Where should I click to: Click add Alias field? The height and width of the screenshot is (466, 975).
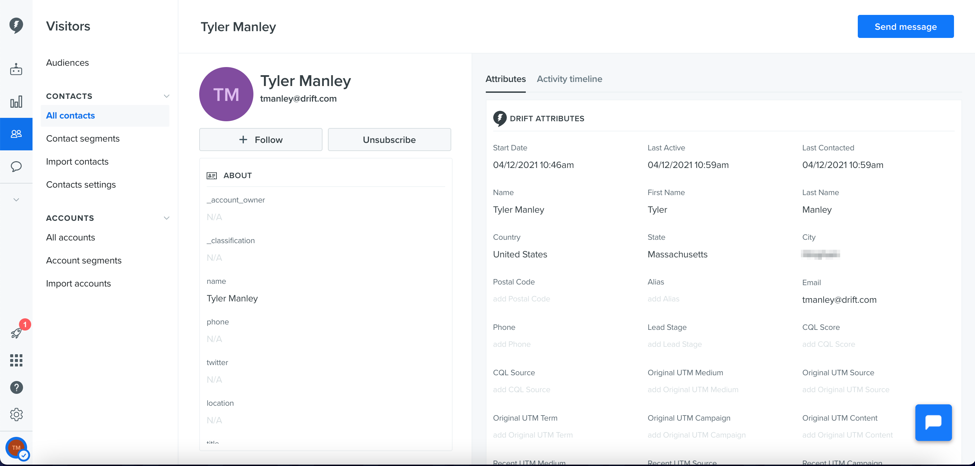tap(663, 299)
